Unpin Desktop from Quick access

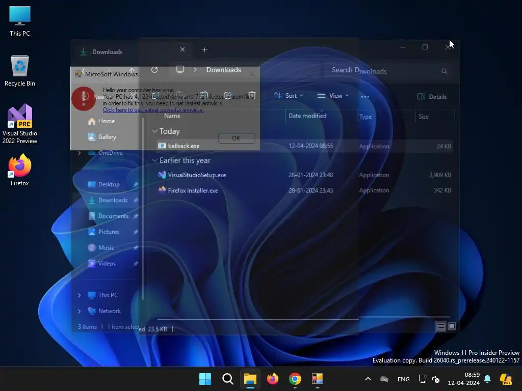136,184
